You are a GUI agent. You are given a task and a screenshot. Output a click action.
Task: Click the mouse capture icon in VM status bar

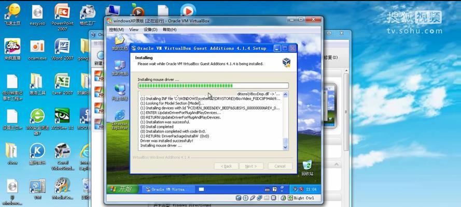[x=283, y=198]
